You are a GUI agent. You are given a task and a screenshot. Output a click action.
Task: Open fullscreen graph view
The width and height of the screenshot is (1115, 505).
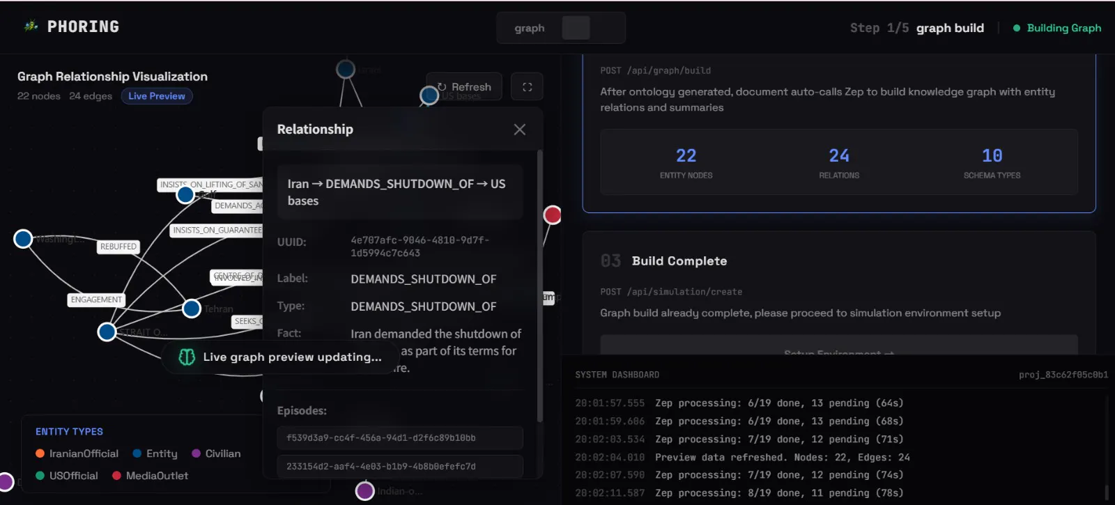(x=527, y=87)
